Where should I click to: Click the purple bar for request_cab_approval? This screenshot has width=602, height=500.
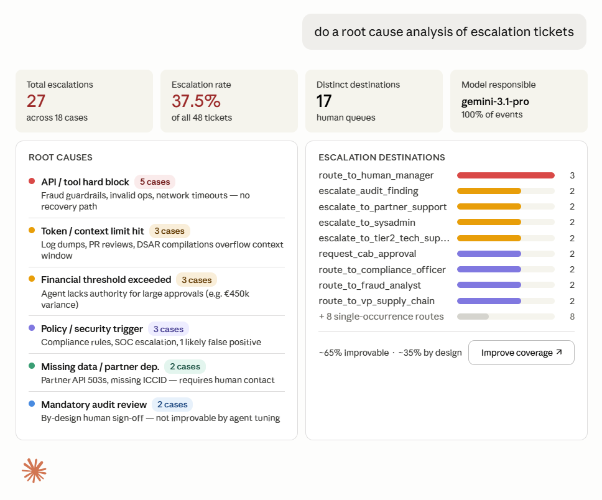tap(489, 254)
